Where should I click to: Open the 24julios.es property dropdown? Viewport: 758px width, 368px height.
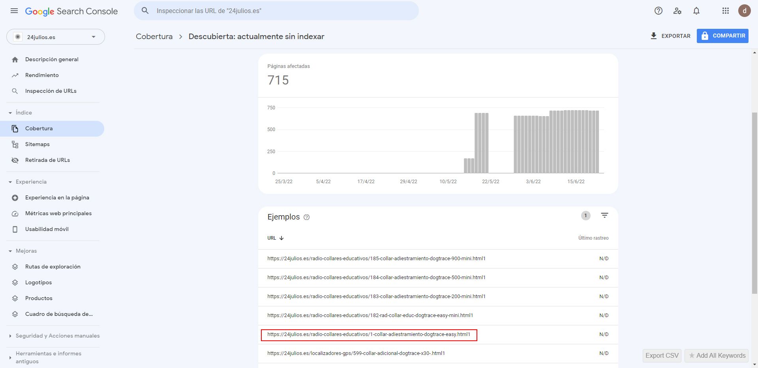tap(56, 37)
